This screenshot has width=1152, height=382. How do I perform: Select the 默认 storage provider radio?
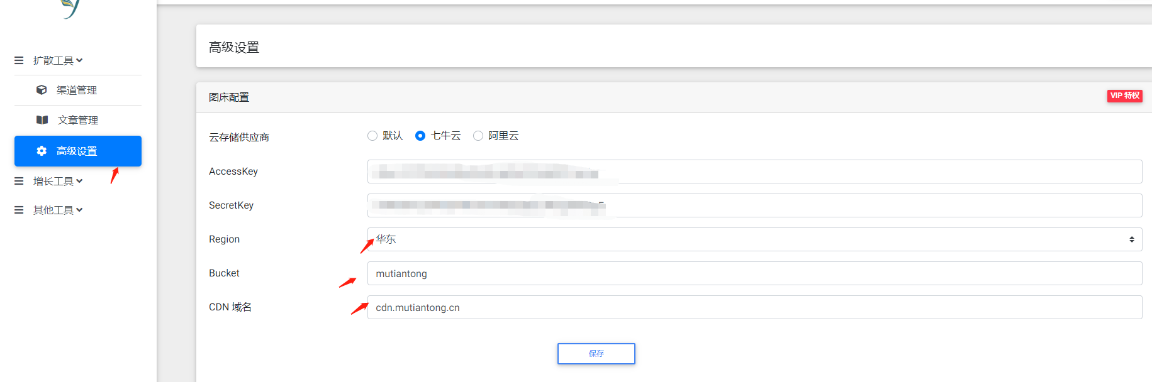pos(372,136)
